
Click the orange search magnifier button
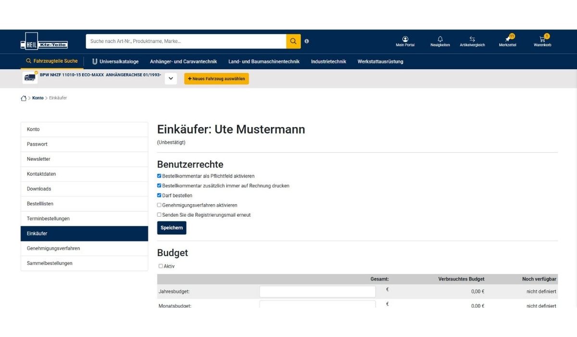tap(293, 41)
